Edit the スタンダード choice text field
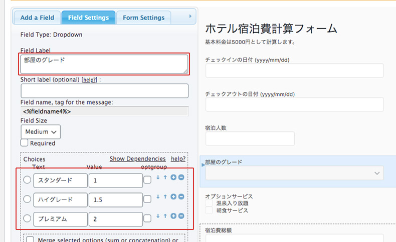This screenshot has height=242, width=396. [60, 180]
